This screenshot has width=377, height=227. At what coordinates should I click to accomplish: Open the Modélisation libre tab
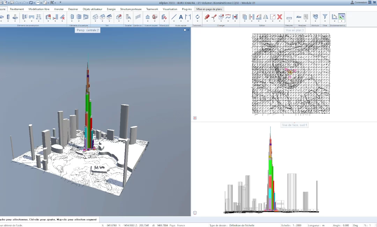click(39, 9)
